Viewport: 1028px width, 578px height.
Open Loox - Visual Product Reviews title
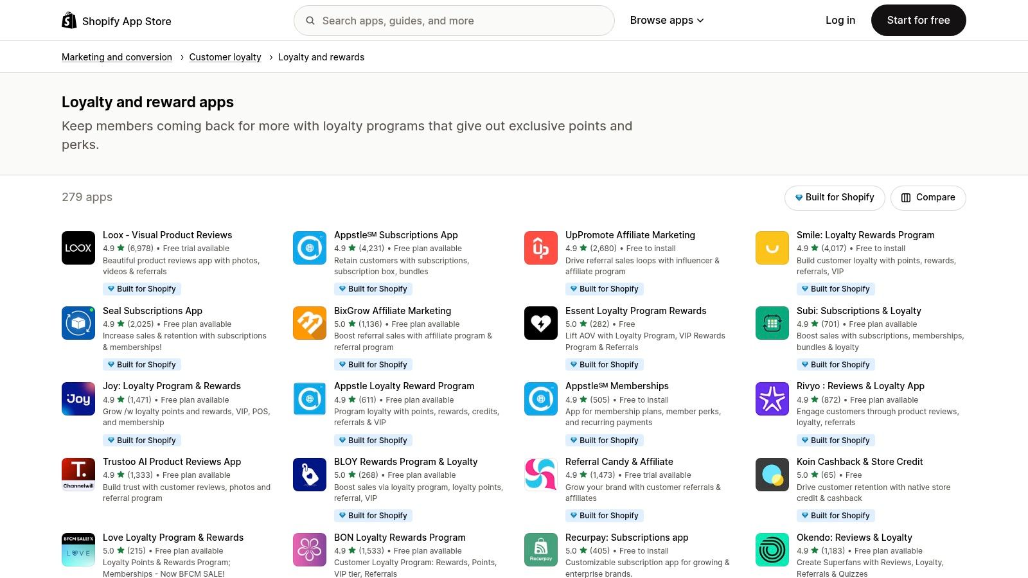tap(167, 235)
